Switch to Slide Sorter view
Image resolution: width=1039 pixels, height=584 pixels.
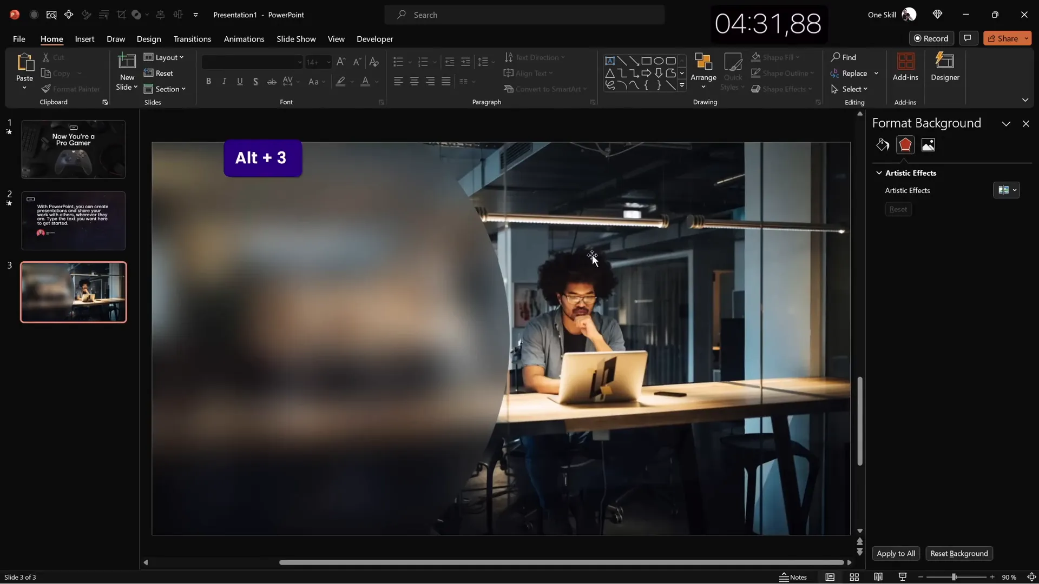tap(854, 577)
